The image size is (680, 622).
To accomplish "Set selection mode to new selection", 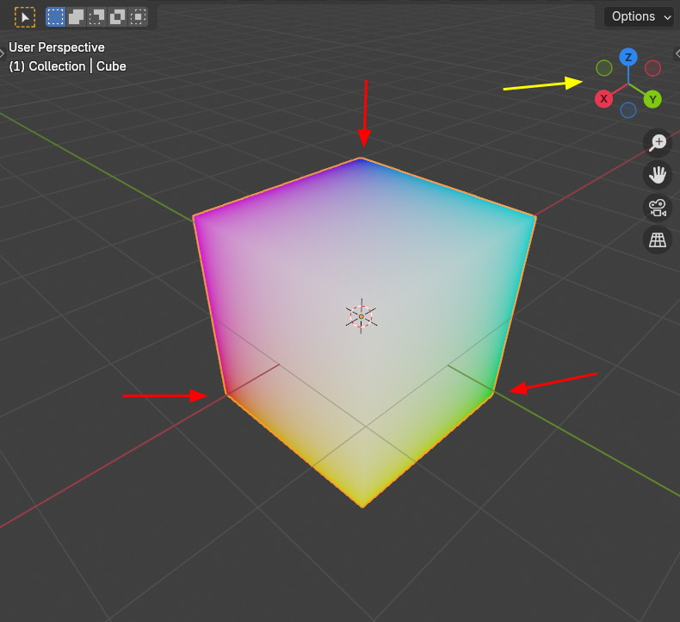I will pos(55,17).
